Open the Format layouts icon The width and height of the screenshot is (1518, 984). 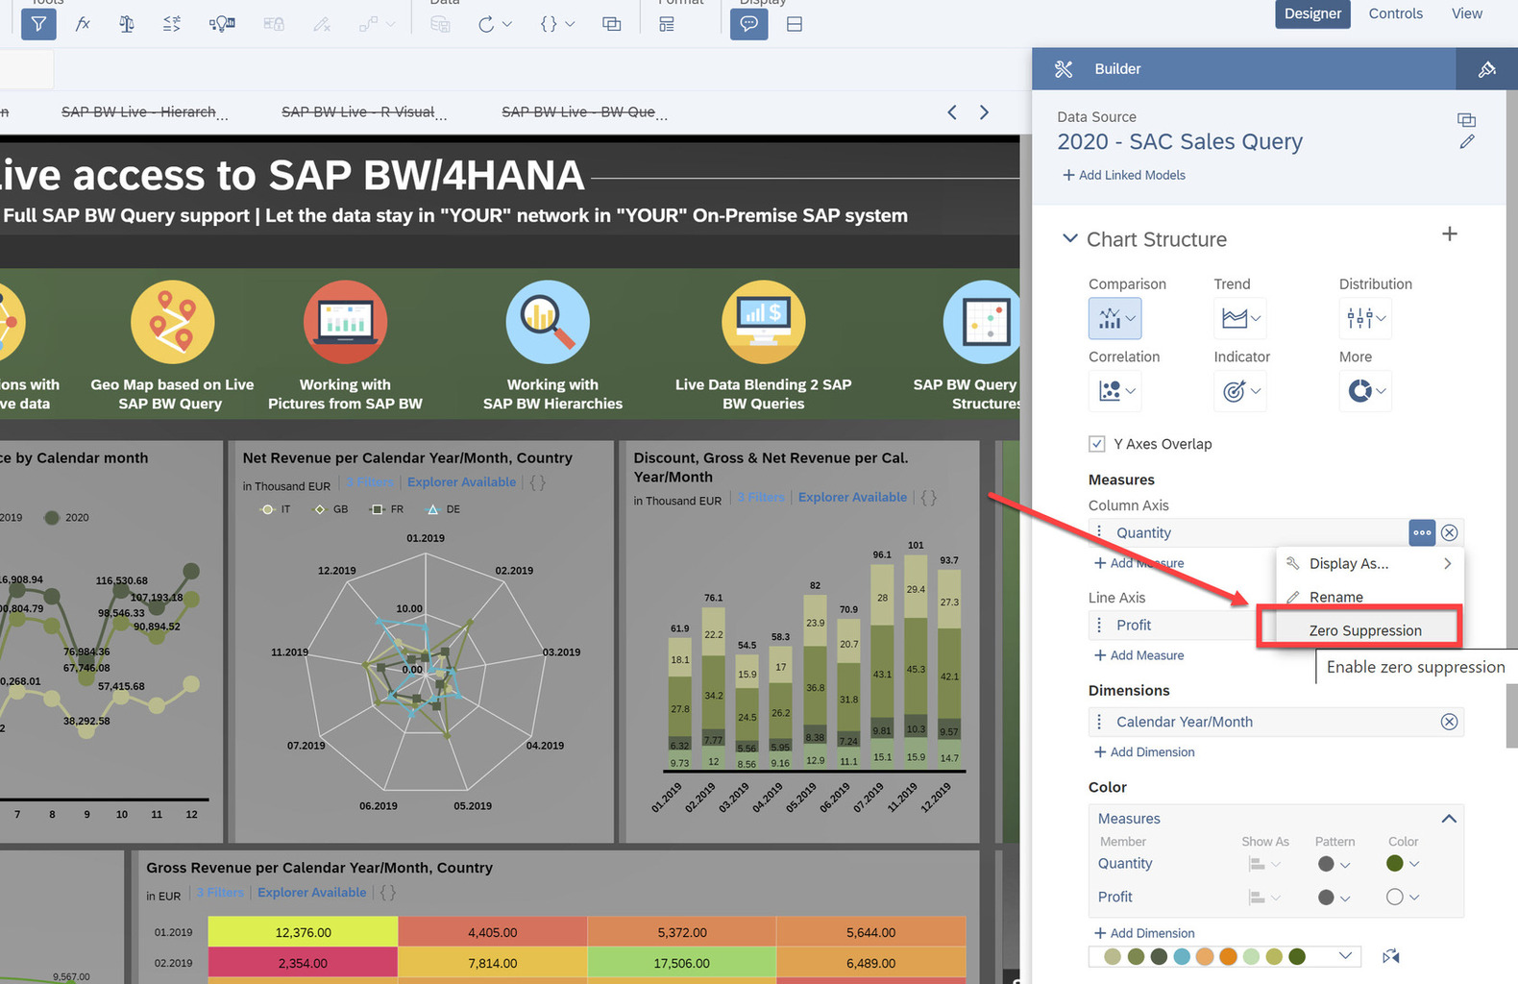tap(667, 24)
